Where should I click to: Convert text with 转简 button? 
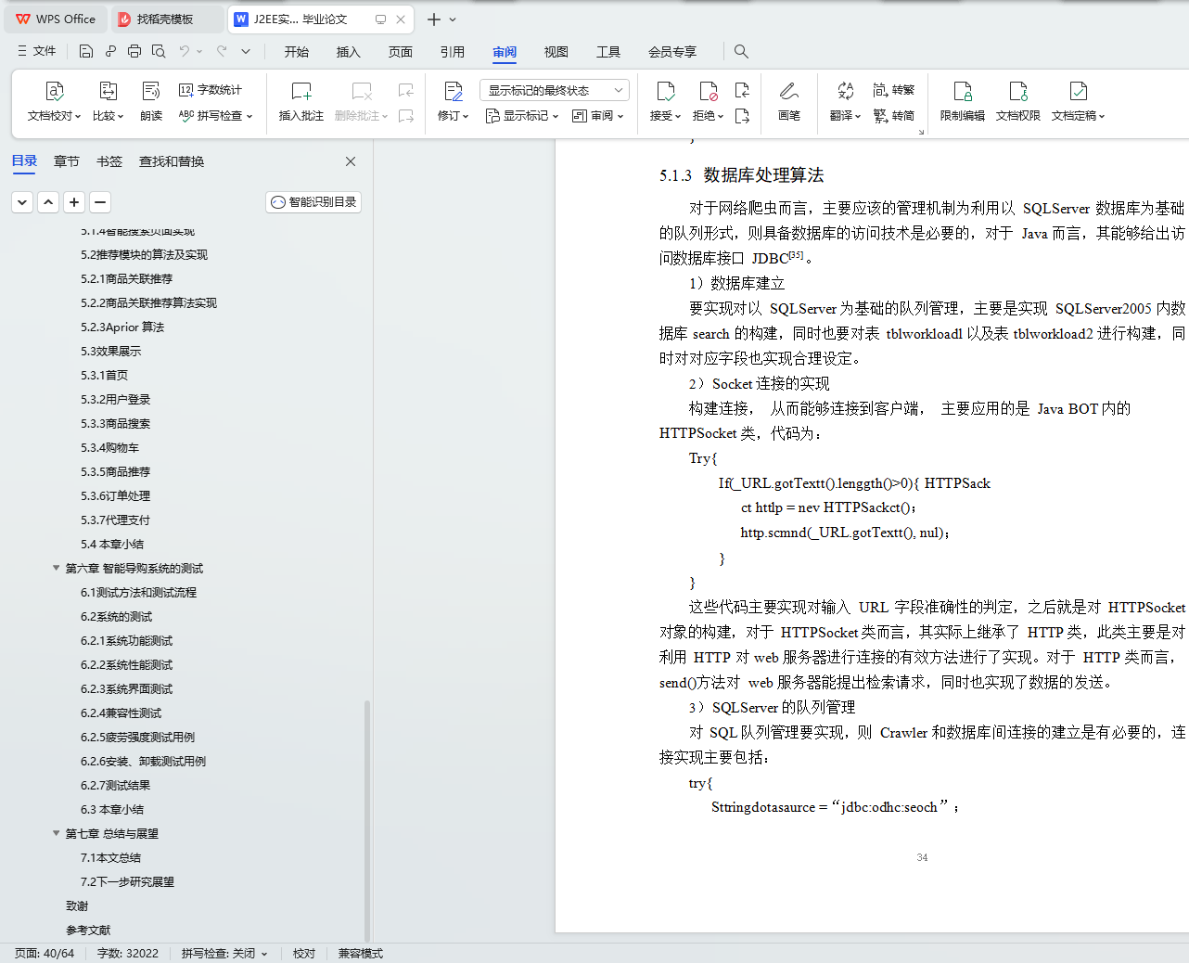coord(894,116)
